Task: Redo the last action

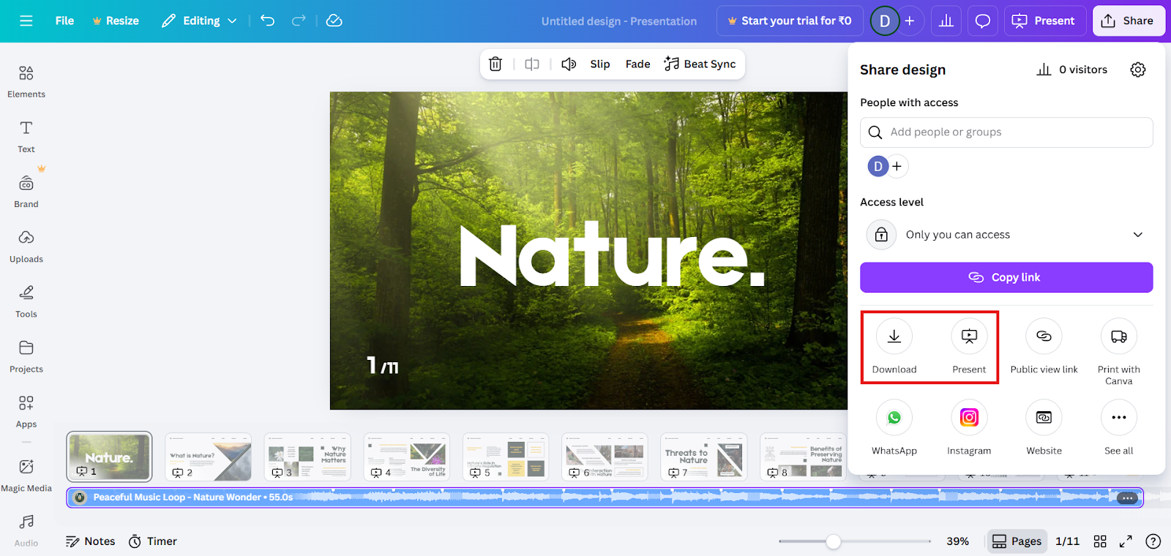Action: click(x=299, y=20)
